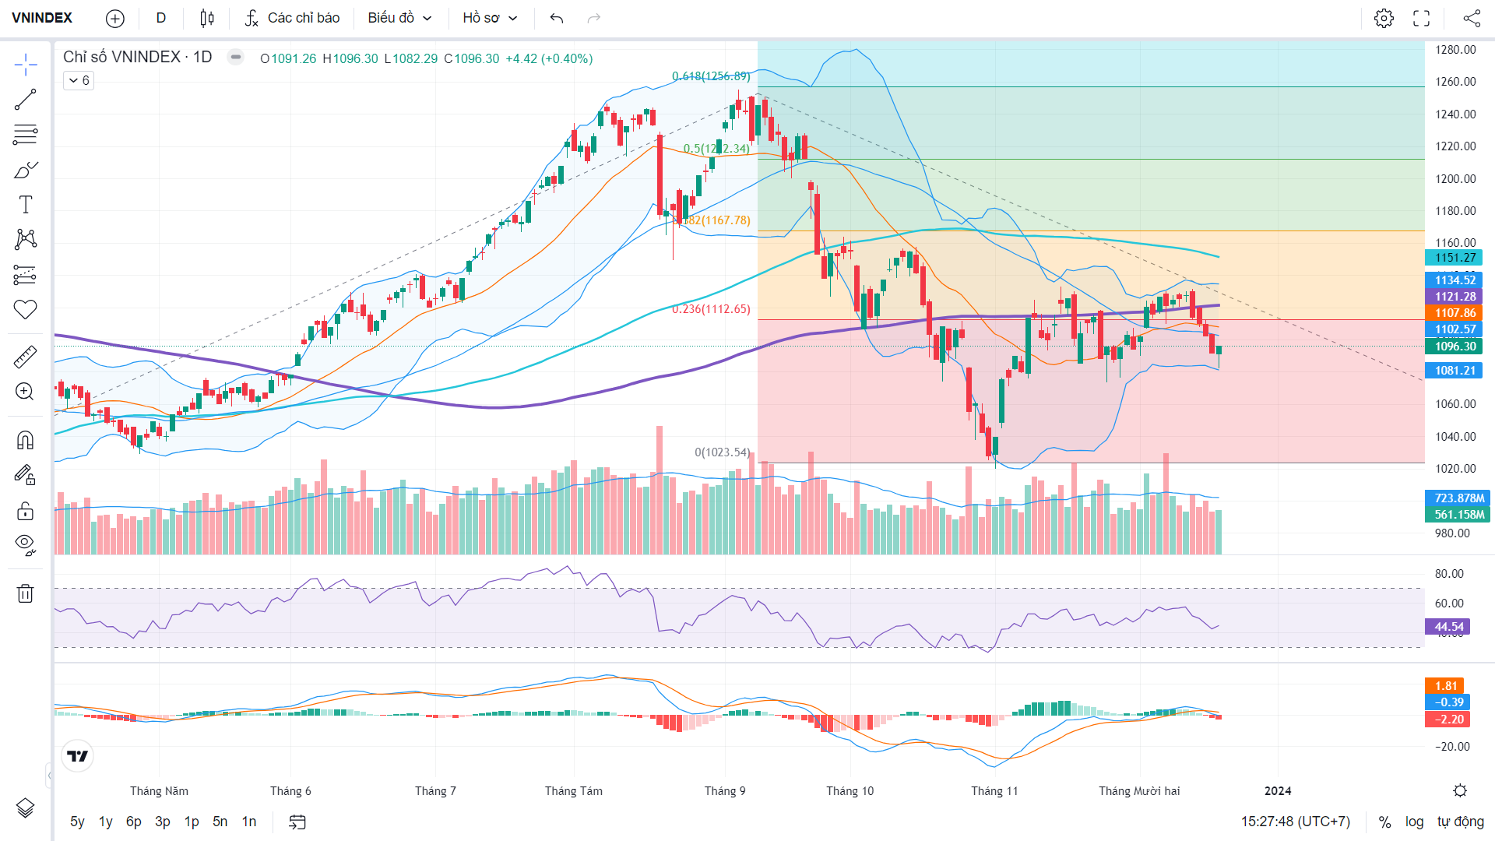Remove drawings with the trash icon
The height and width of the screenshot is (841, 1495).
[x=25, y=593]
